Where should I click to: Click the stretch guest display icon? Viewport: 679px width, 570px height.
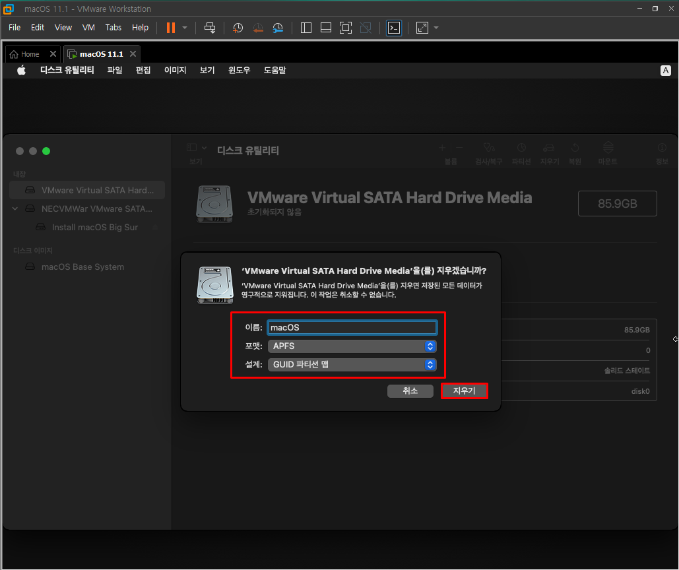click(x=422, y=28)
